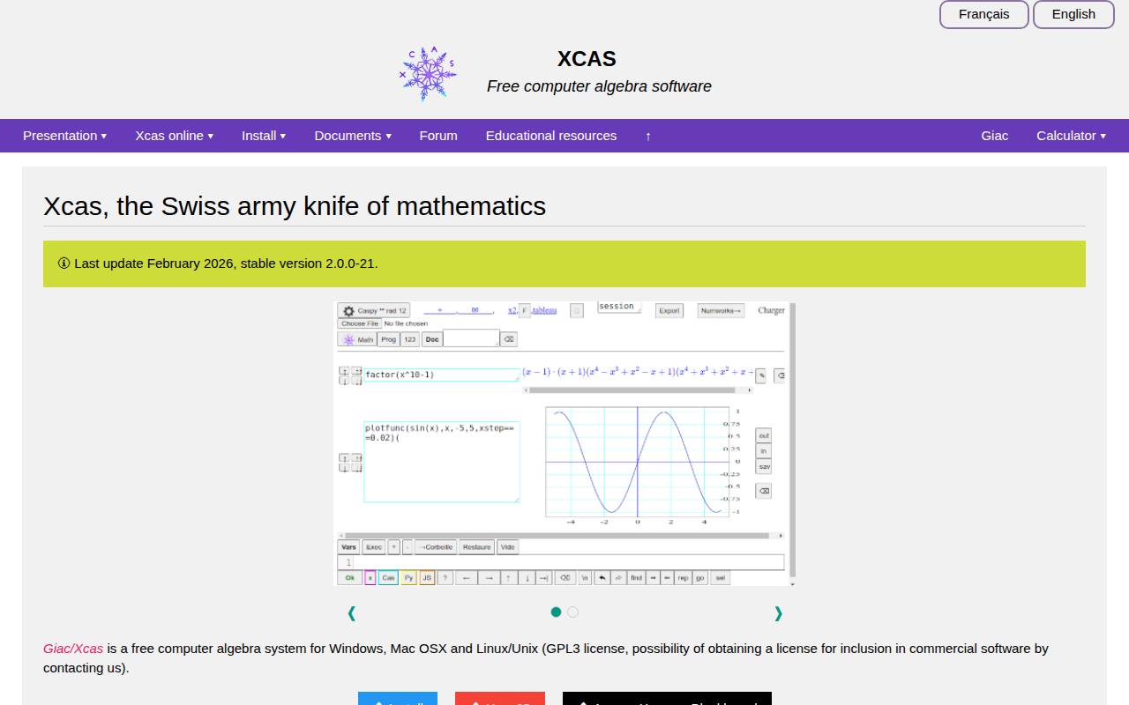This screenshot has height=705, width=1129.
Task: Show the previous carousel slide
Action: (352, 613)
